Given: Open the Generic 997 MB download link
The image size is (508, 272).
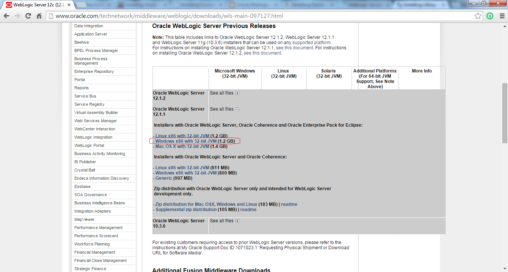Looking at the screenshot, I should coord(164,178).
